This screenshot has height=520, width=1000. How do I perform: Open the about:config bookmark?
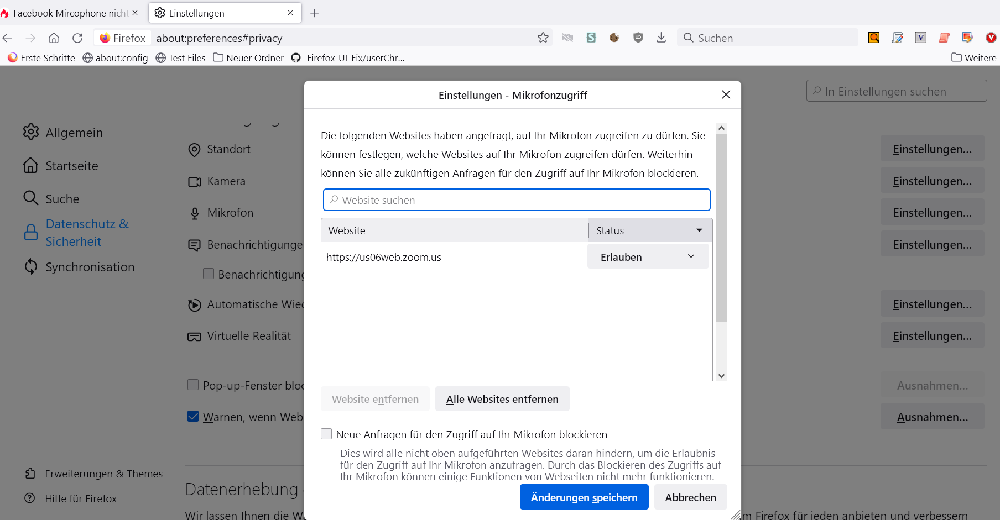(x=115, y=57)
